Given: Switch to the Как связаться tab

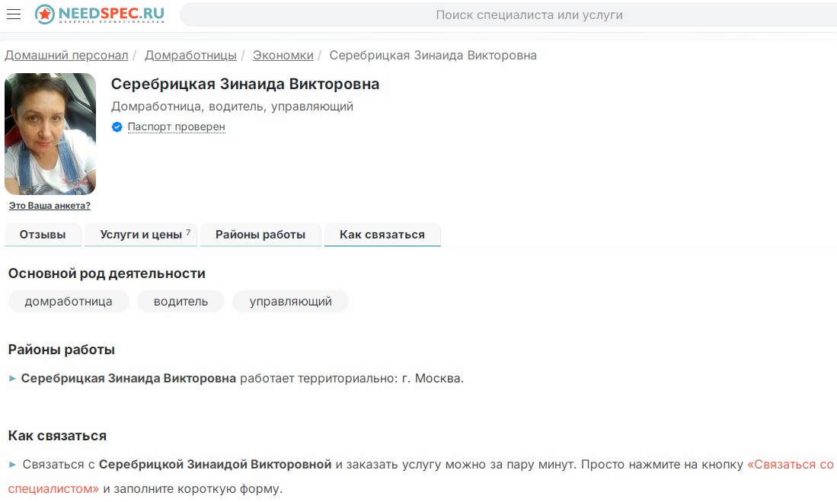Looking at the screenshot, I should pos(382,235).
